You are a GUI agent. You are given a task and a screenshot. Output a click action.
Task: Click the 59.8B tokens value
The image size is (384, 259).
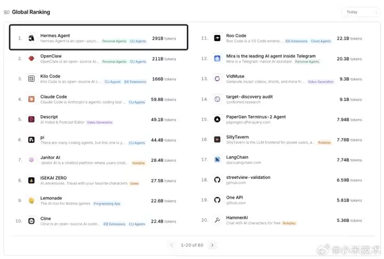tap(163, 99)
